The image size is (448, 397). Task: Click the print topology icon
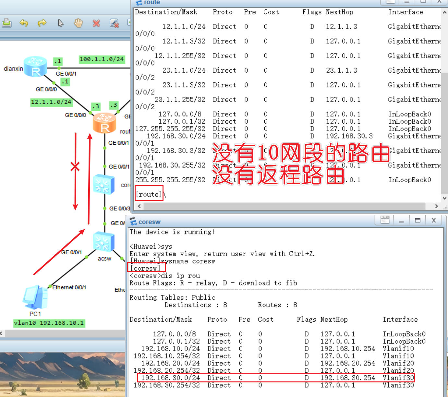6,23
